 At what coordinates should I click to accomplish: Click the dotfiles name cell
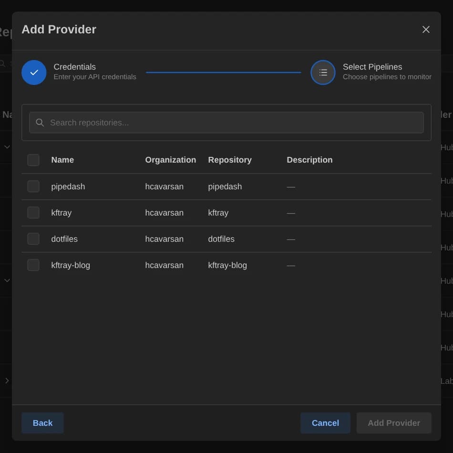pos(64,239)
